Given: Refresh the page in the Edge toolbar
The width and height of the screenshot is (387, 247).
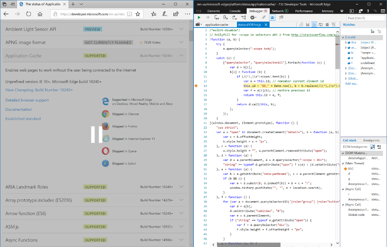Looking at the screenshot, I should 28,13.
